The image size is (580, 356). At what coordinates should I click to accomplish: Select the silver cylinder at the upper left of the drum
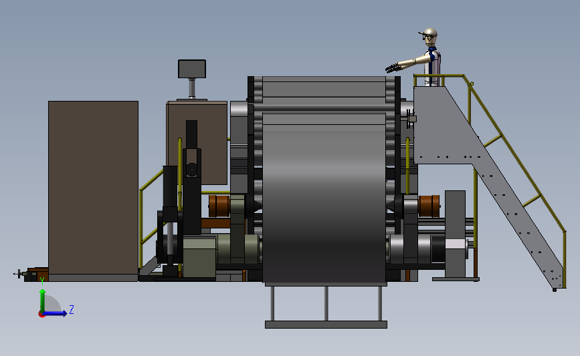239,109
